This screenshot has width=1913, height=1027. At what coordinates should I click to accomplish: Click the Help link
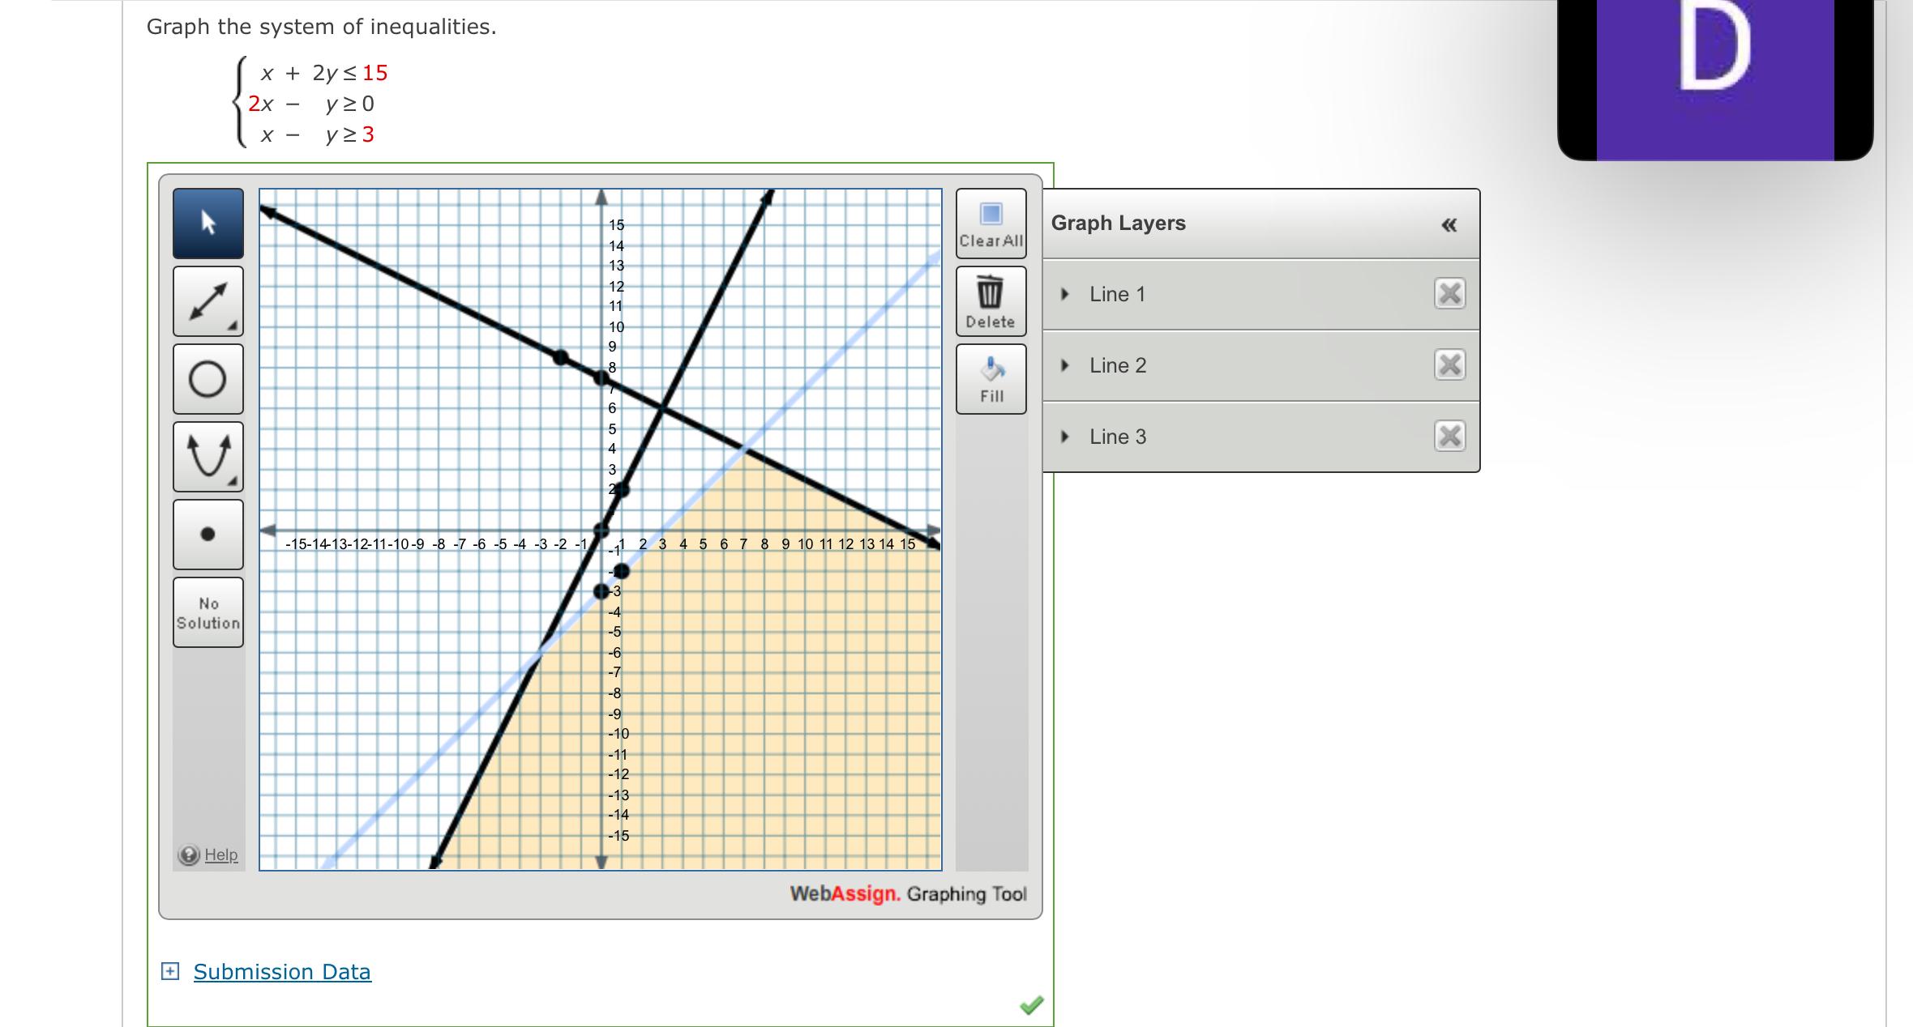[x=220, y=854]
